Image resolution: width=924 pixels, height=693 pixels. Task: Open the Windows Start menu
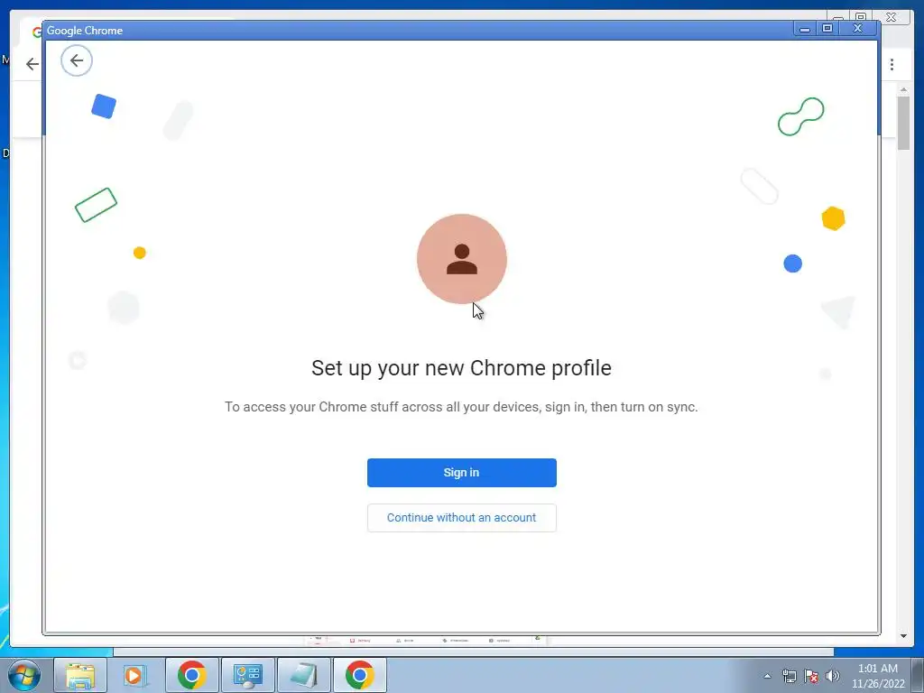[x=23, y=675]
